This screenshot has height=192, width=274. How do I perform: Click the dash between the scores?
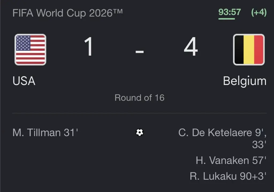[x=140, y=52]
